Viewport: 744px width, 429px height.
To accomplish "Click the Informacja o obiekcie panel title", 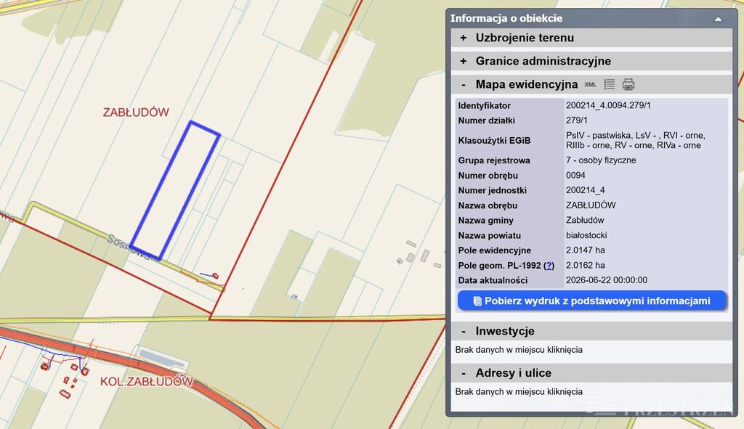I will pyautogui.click(x=506, y=18).
